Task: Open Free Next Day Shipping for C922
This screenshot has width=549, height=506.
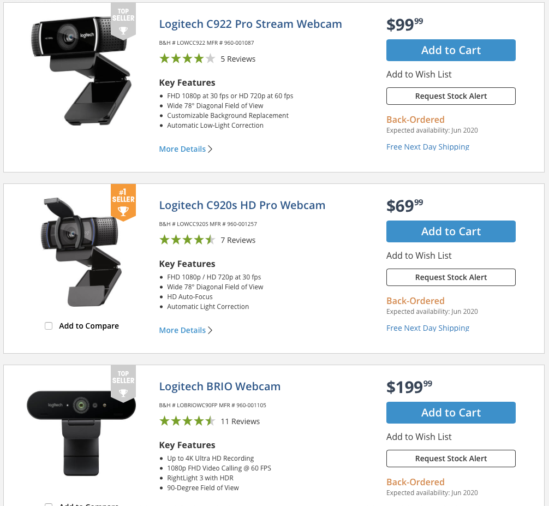Action: pos(427,147)
